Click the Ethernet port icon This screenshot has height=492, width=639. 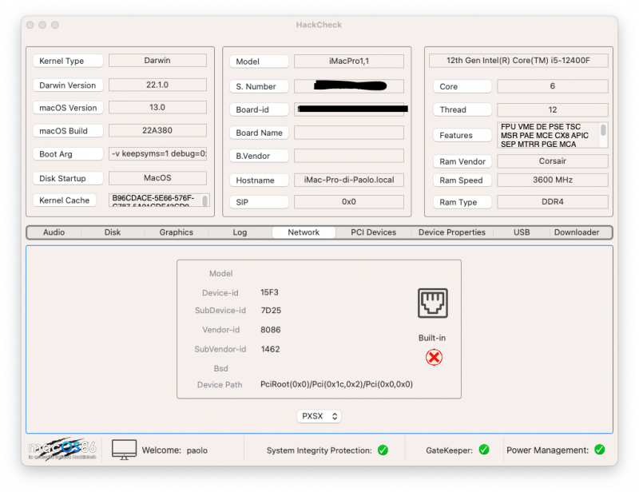[432, 304]
